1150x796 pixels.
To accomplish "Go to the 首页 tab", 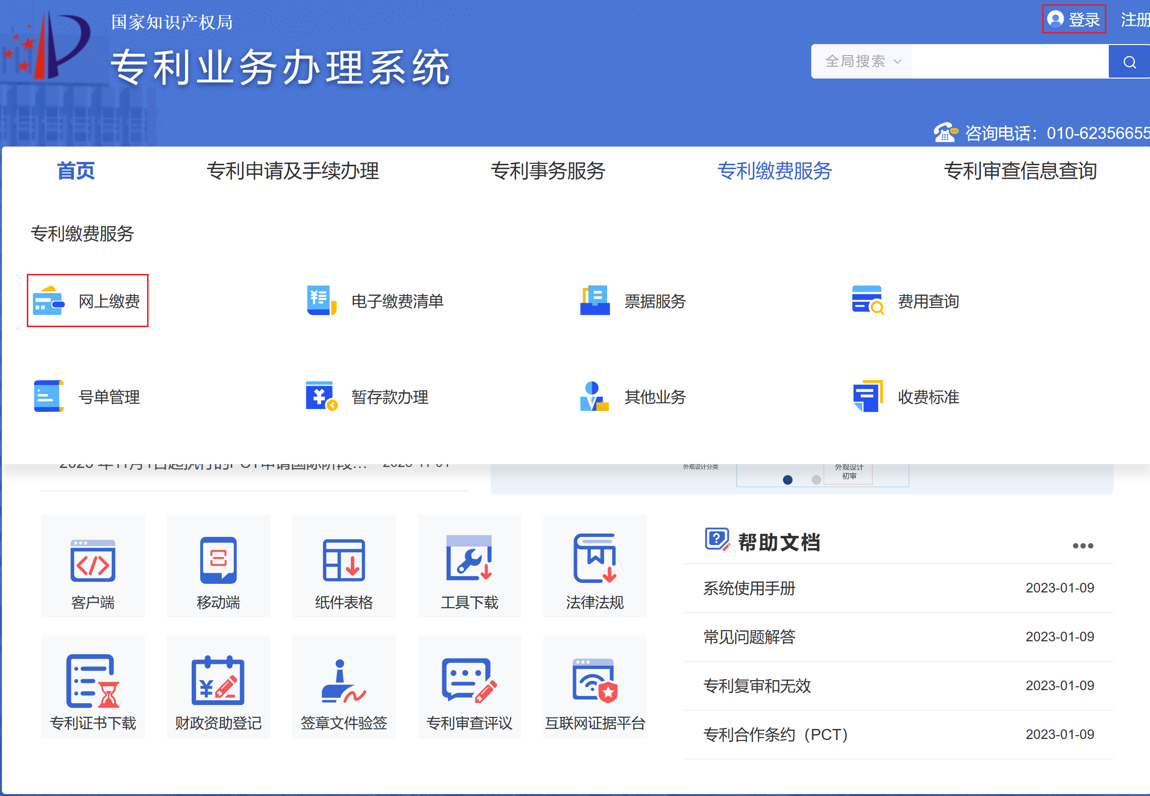I will tap(76, 171).
